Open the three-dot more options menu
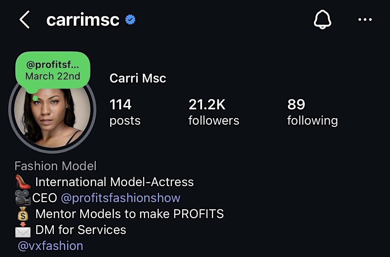This screenshot has width=390, height=257. point(365,20)
